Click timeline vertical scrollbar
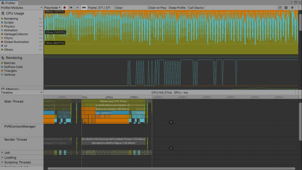The image size is (302, 170). click(300, 122)
